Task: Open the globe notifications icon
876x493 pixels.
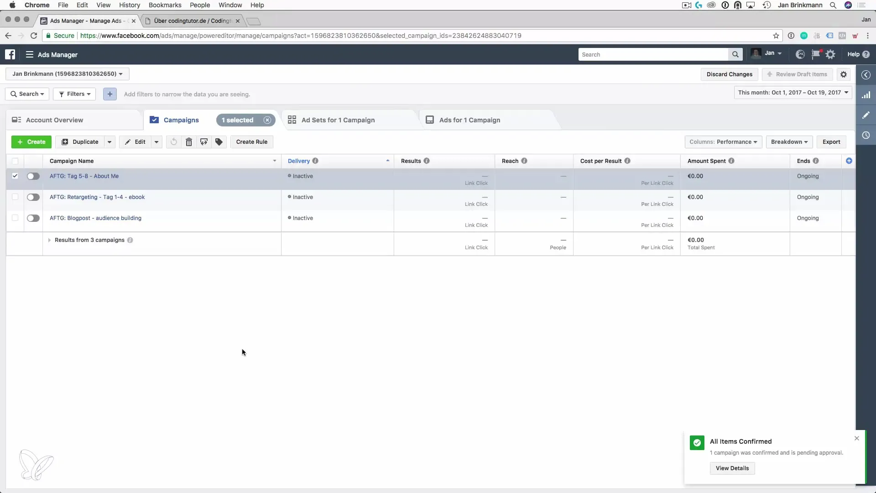Action: tap(800, 54)
